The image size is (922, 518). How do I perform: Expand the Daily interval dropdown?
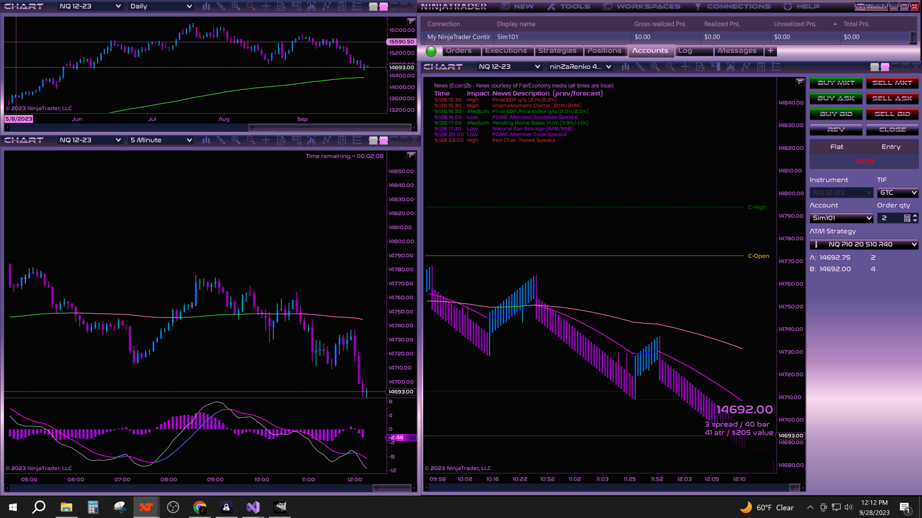click(x=189, y=6)
